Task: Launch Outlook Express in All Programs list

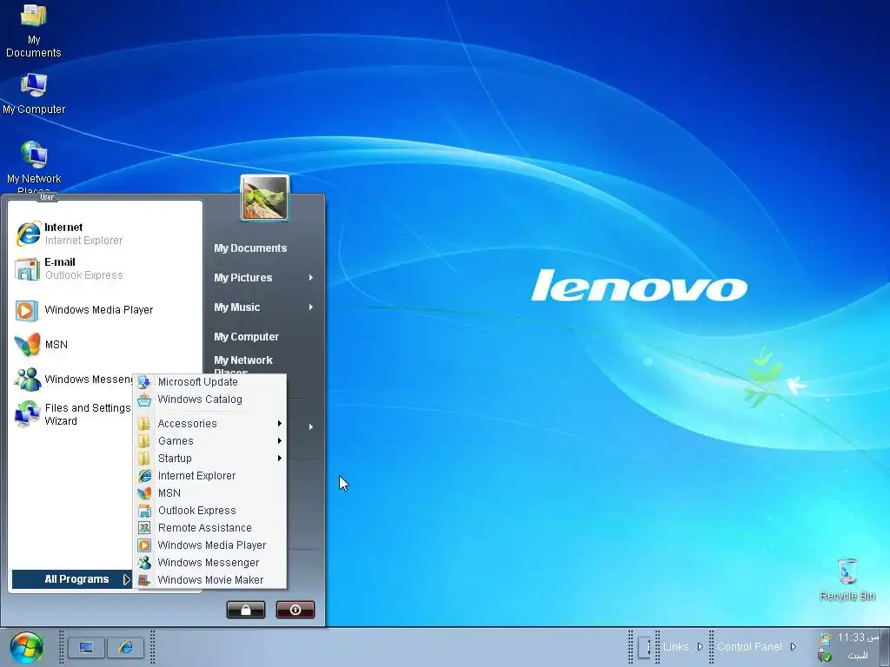Action: pyautogui.click(x=210, y=511)
